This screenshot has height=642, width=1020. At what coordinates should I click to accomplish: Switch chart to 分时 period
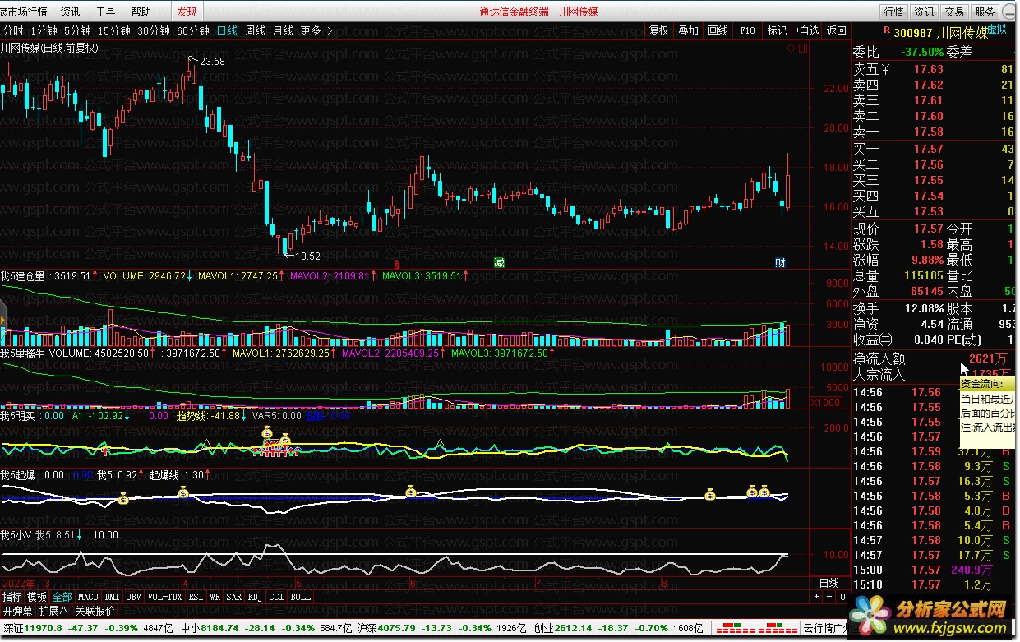click(x=13, y=30)
